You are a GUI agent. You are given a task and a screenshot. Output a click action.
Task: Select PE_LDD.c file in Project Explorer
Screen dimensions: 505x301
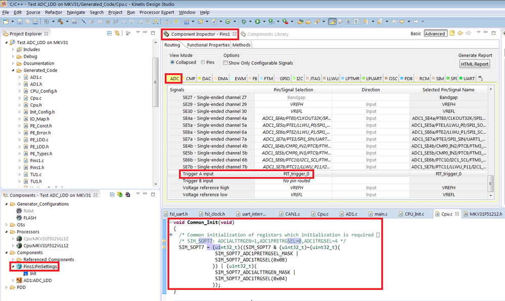point(39,140)
